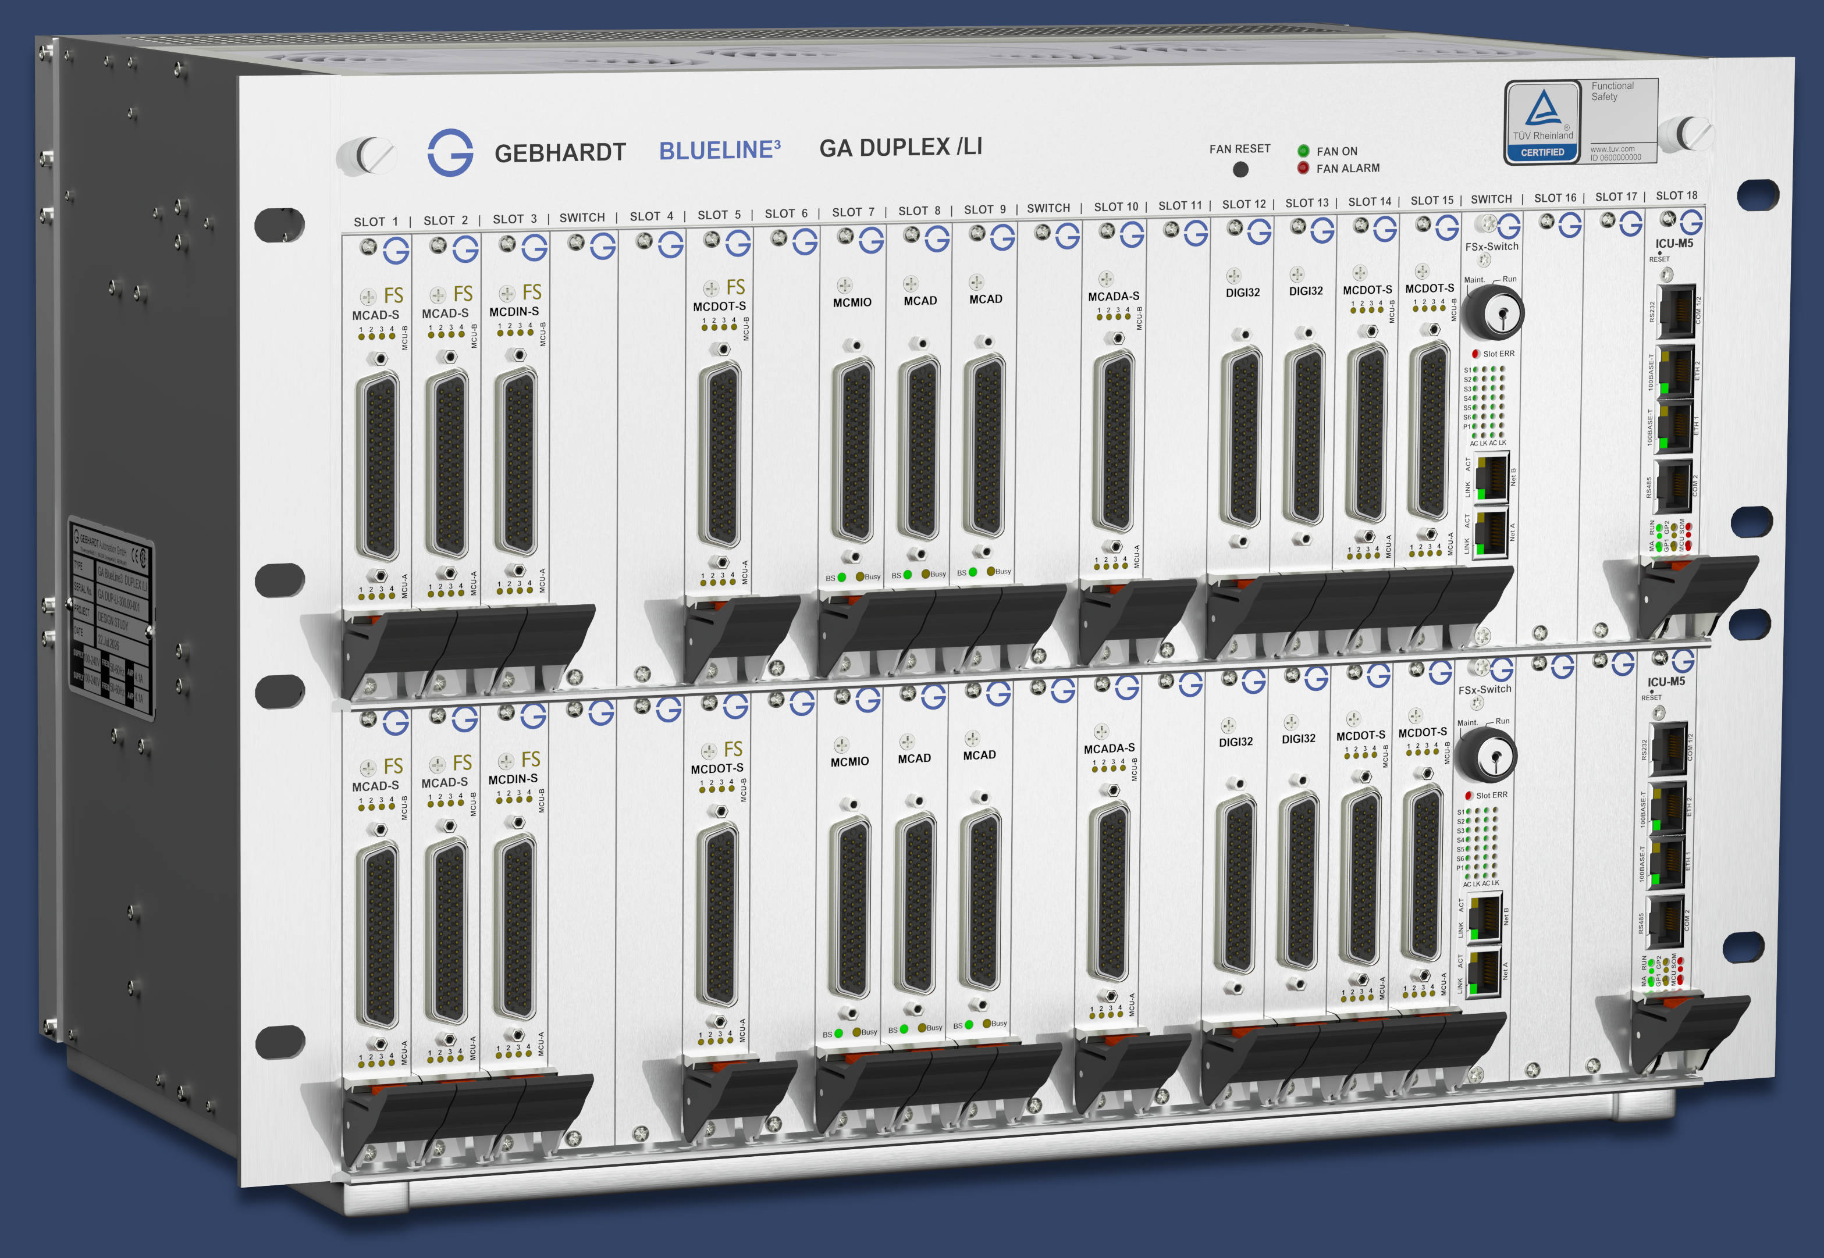Click the upper rack ICU-M5 module label

(1673, 244)
